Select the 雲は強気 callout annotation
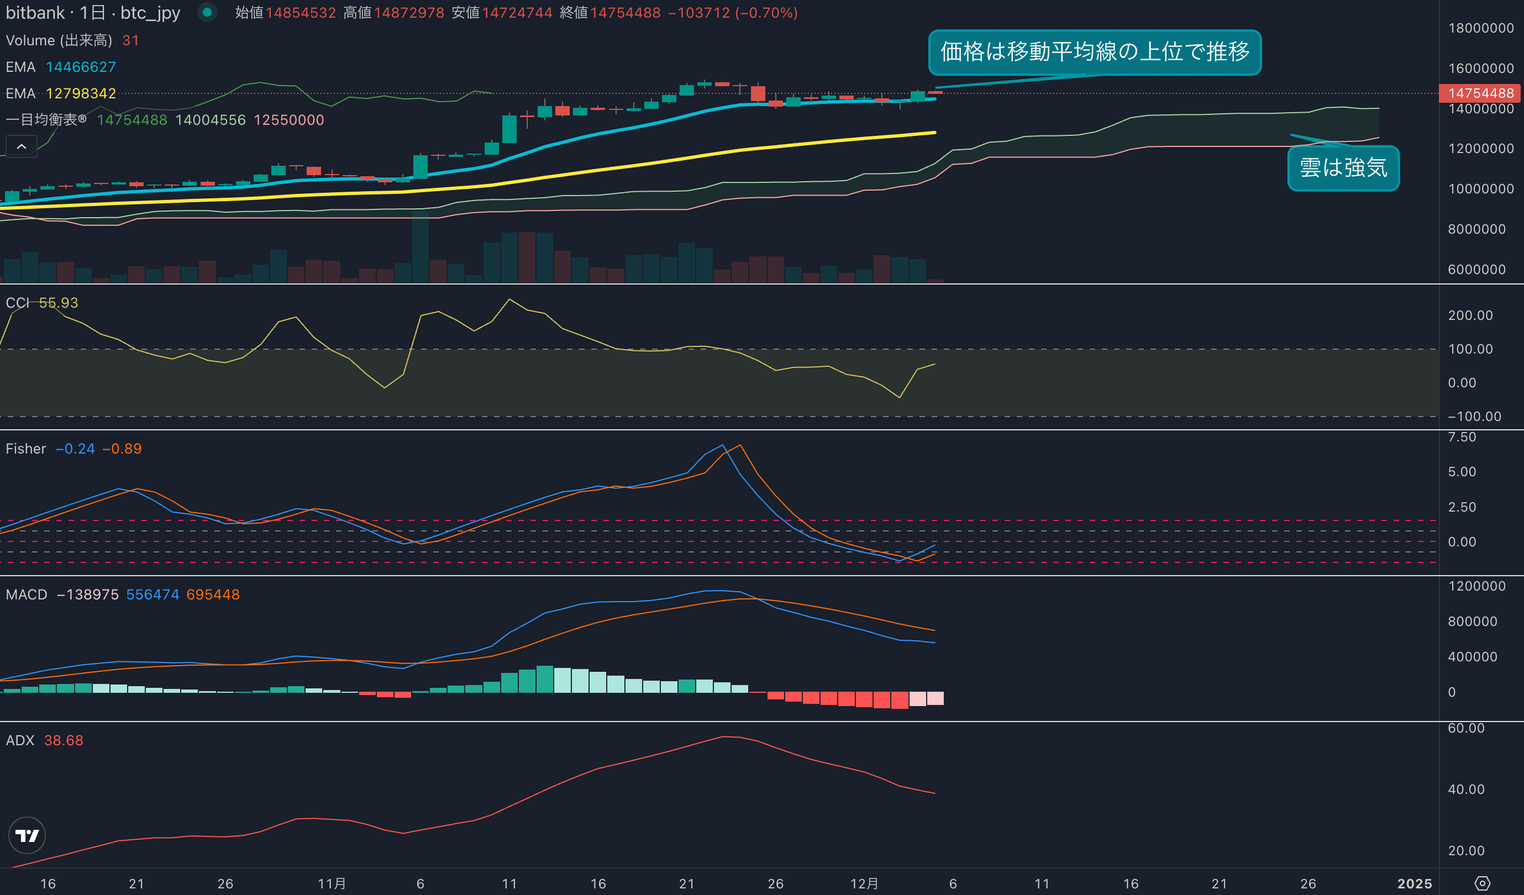 (1343, 168)
